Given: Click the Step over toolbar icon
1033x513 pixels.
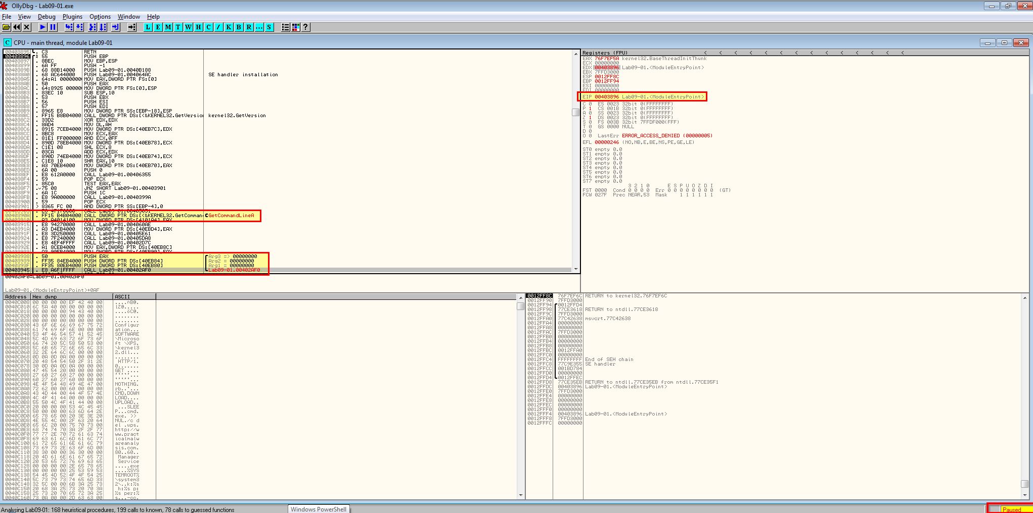Looking at the screenshot, I should pos(79,27).
